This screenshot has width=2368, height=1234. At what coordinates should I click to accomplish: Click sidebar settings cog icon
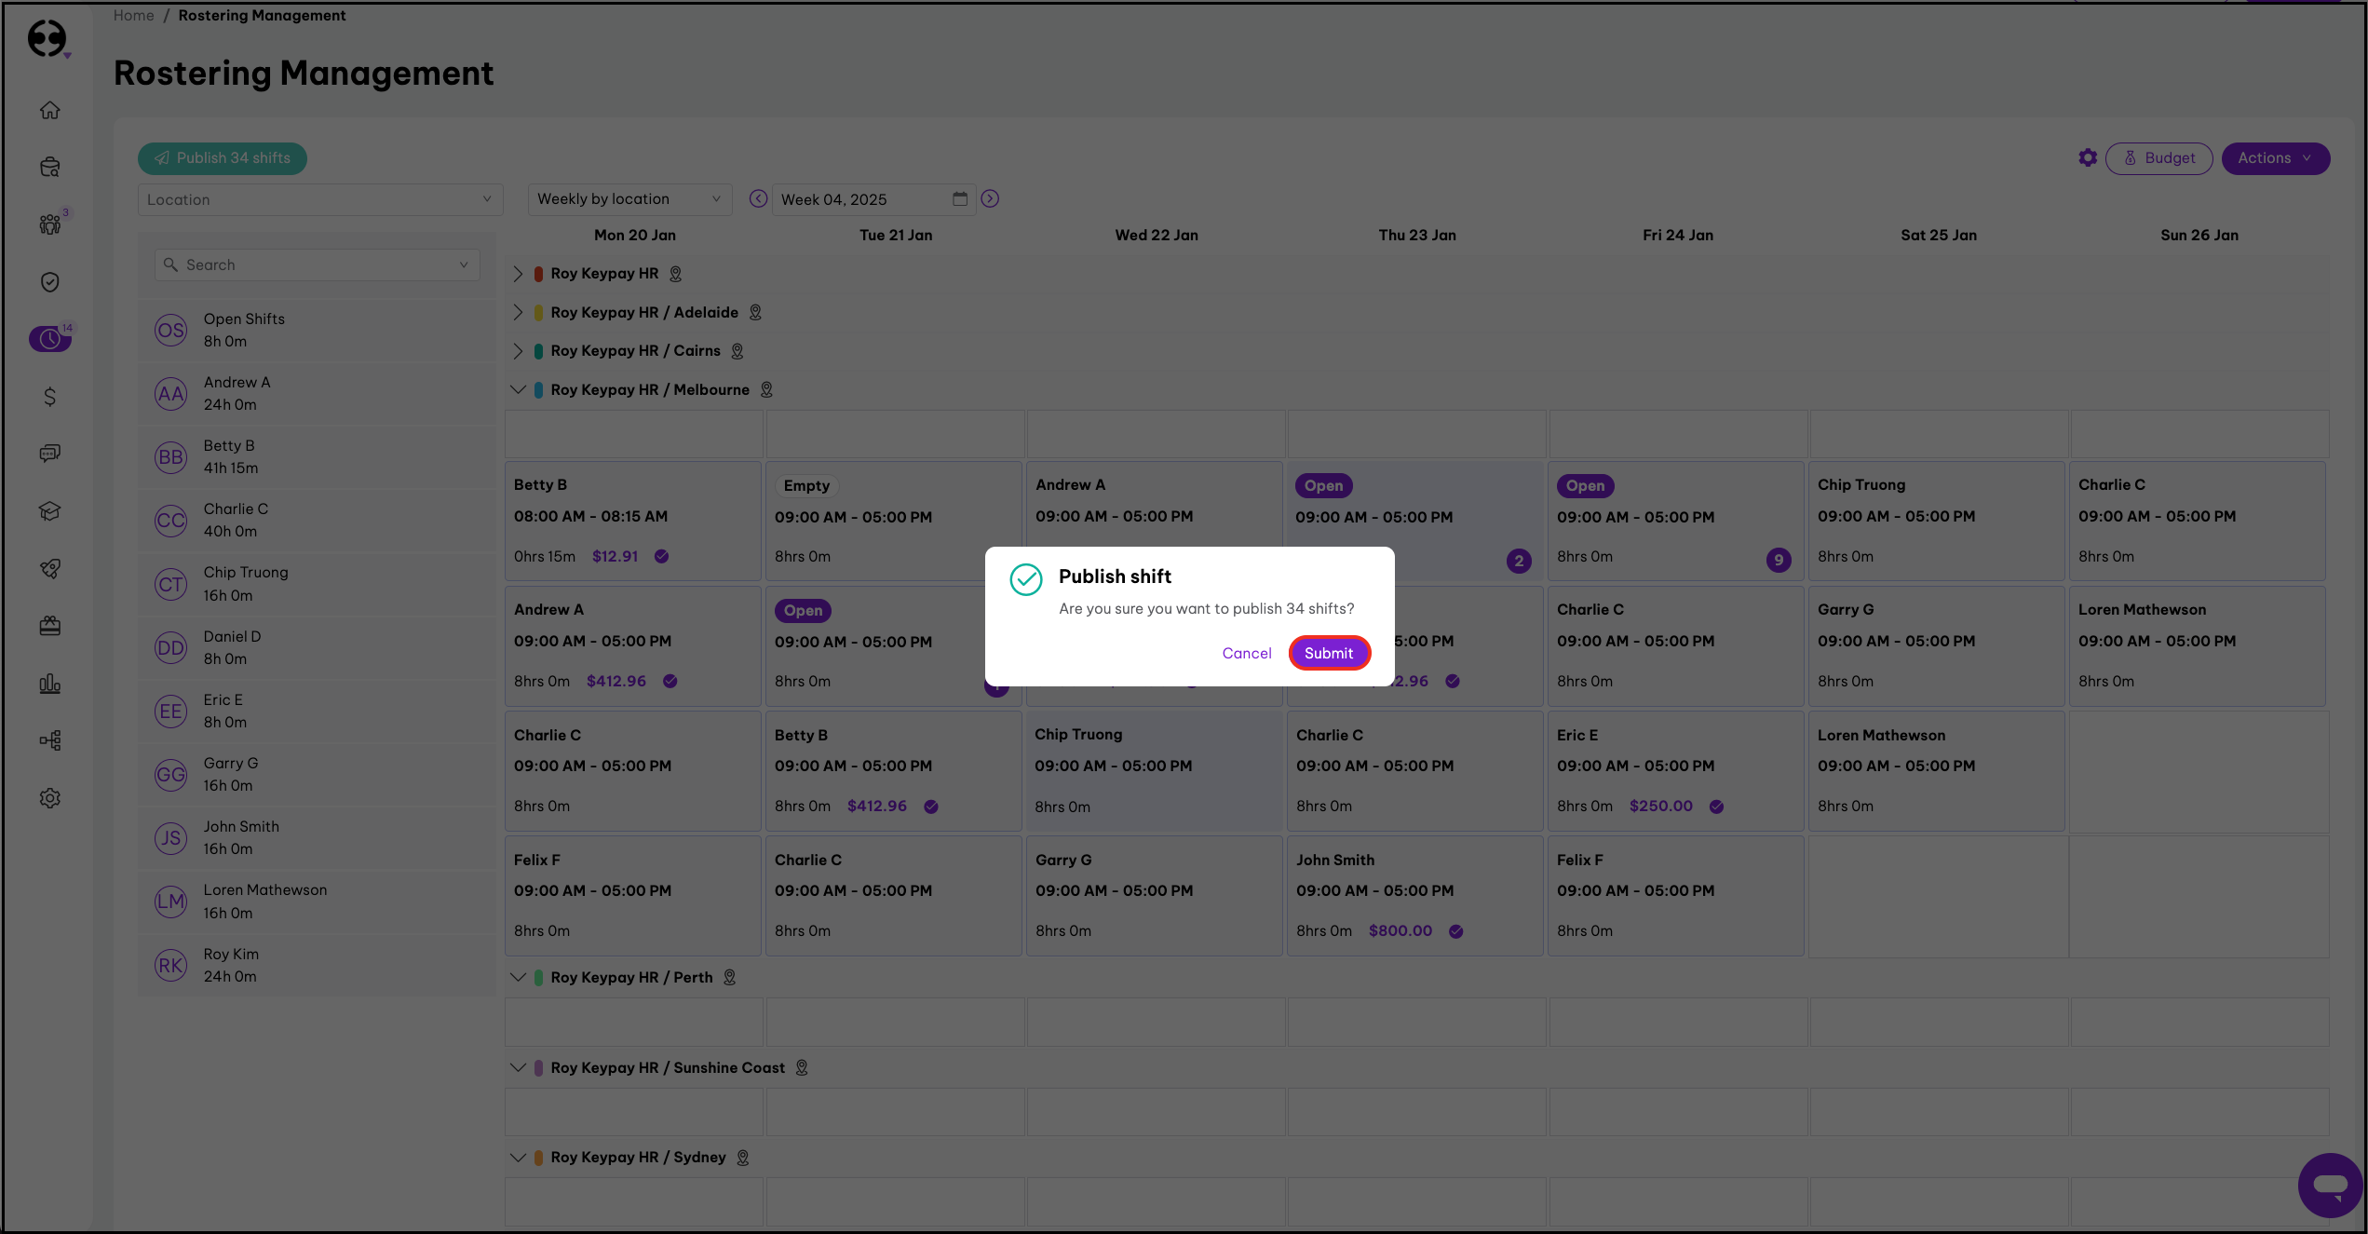[50, 798]
